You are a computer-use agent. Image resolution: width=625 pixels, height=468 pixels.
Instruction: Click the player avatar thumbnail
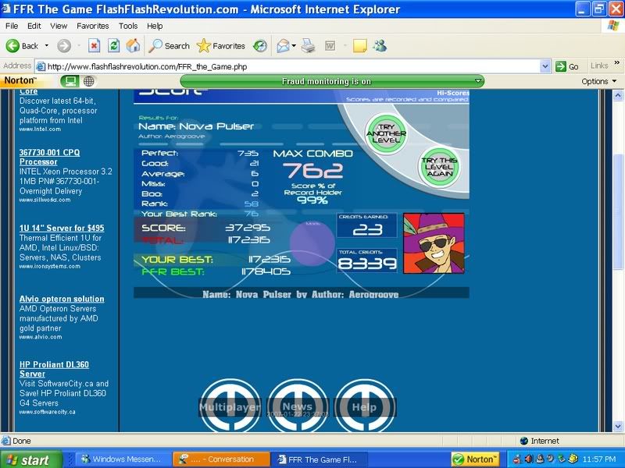point(434,243)
